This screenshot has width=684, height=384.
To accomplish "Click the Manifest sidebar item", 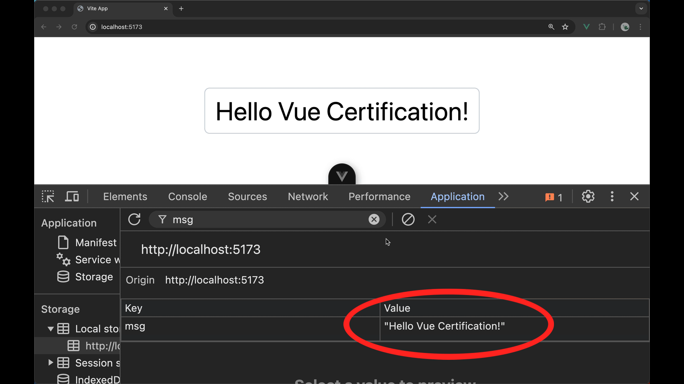I will [96, 242].
